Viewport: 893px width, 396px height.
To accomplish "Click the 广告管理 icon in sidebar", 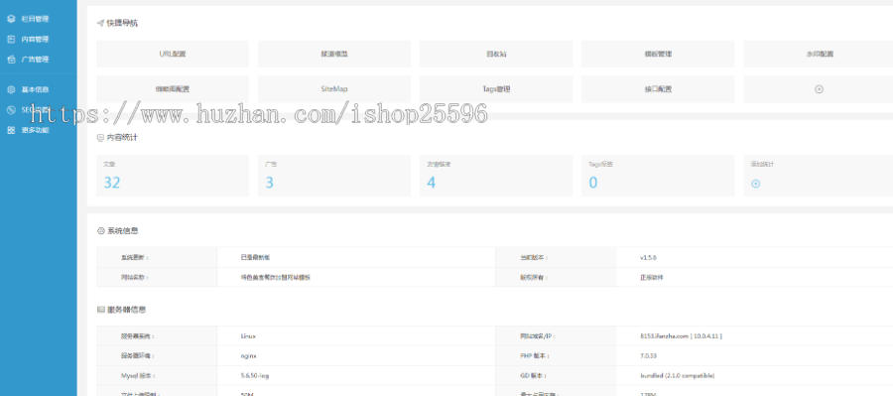I will coord(11,60).
